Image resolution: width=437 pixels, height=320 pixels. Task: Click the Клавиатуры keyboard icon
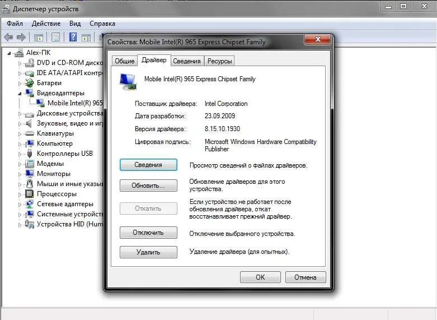click(29, 133)
